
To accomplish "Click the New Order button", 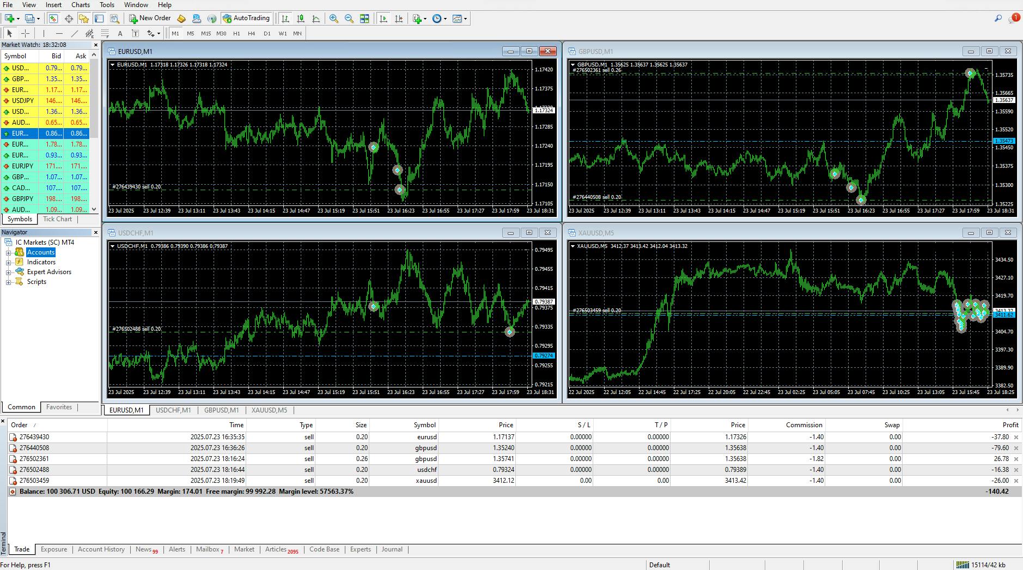I will [150, 19].
